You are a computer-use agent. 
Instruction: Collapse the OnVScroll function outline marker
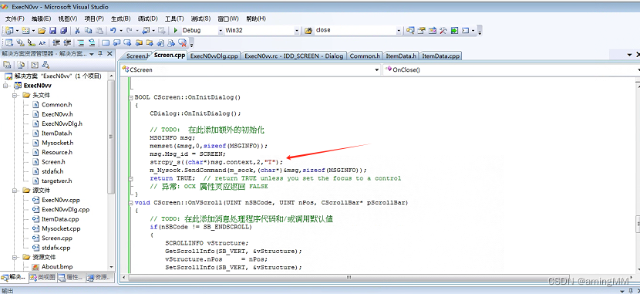point(131,202)
